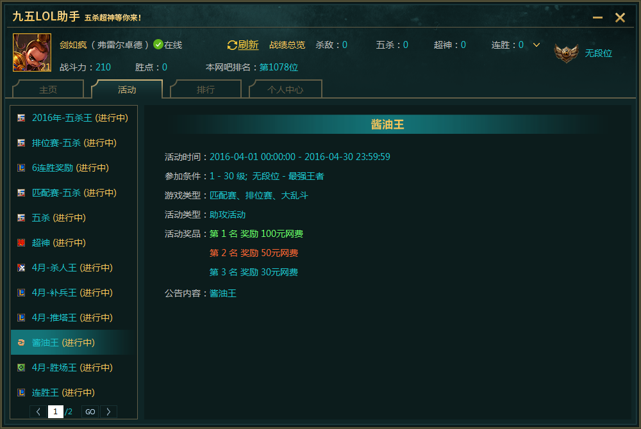The width and height of the screenshot is (641, 429).
Task: Click the green icon beside 4月-胜场王
Action: 21,368
